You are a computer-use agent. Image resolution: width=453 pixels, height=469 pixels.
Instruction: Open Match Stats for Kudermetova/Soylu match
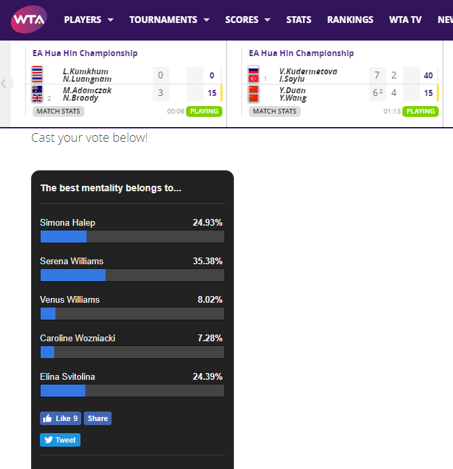275,112
